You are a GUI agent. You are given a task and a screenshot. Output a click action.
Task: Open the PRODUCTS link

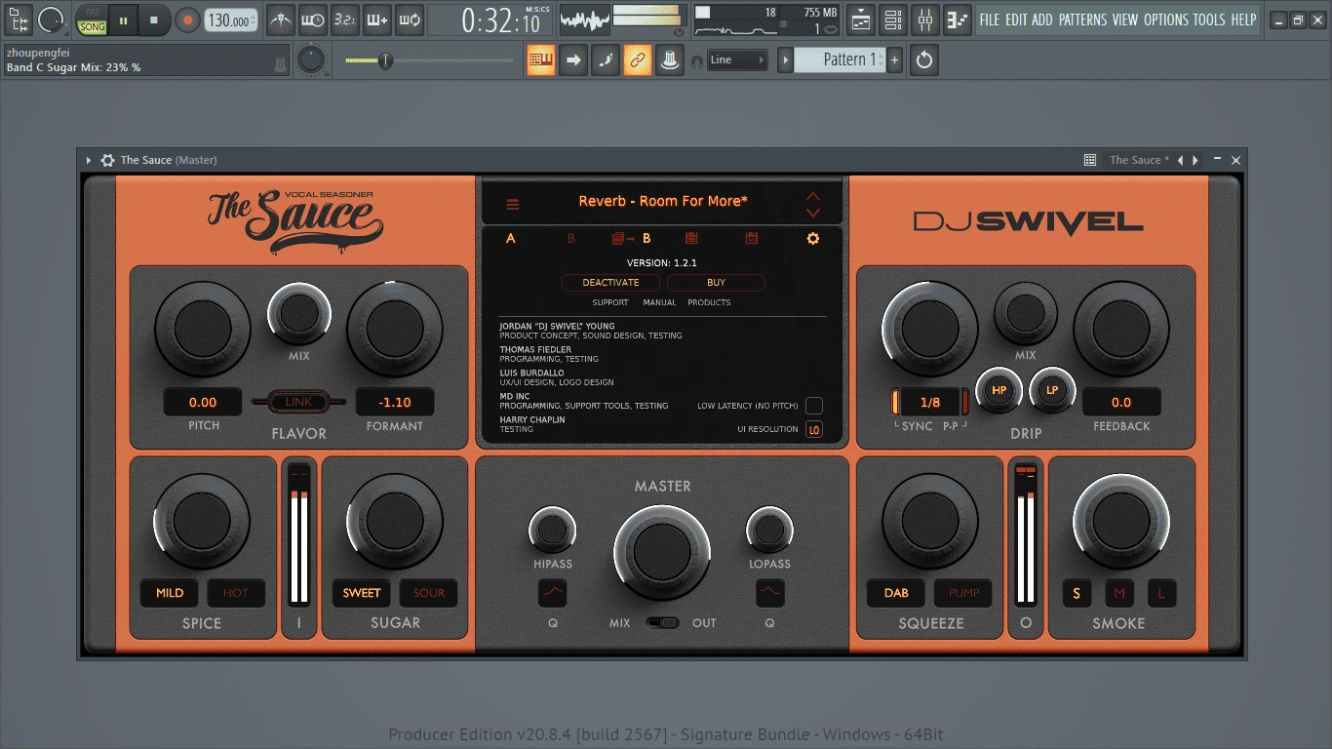click(709, 302)
